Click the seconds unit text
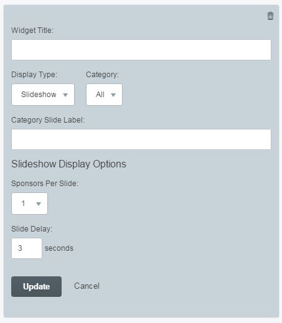 pyautogui.click(x=59, y=248)
